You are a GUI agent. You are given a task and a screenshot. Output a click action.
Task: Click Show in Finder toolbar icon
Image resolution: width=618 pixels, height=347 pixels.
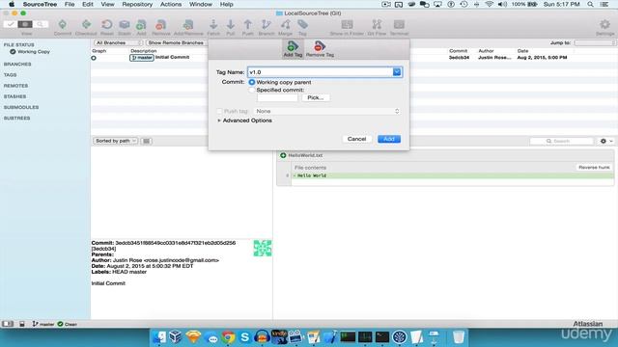point(347,25)
